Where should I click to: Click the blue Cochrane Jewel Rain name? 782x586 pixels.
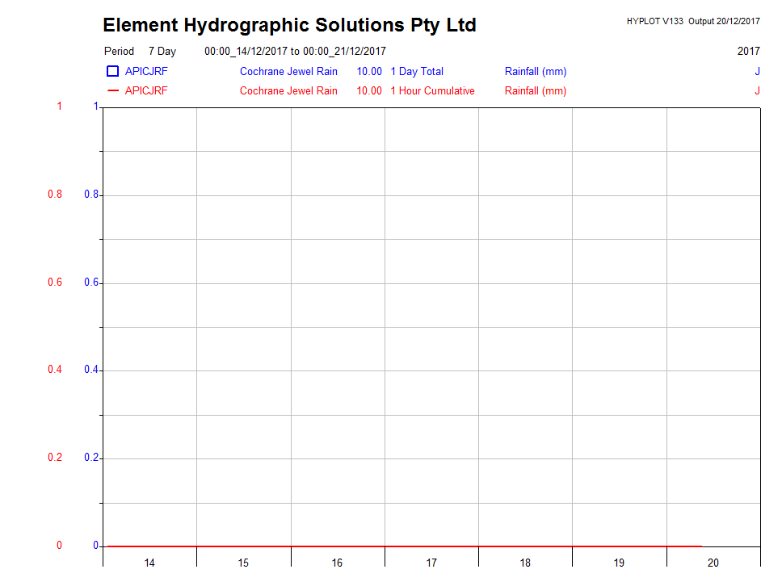point(288,72)
